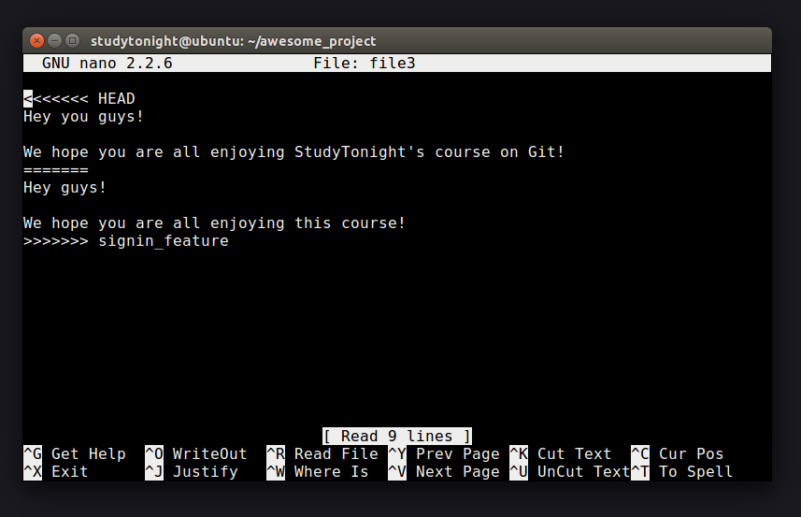Click the ^Y Prev Page shortcut

444,454
